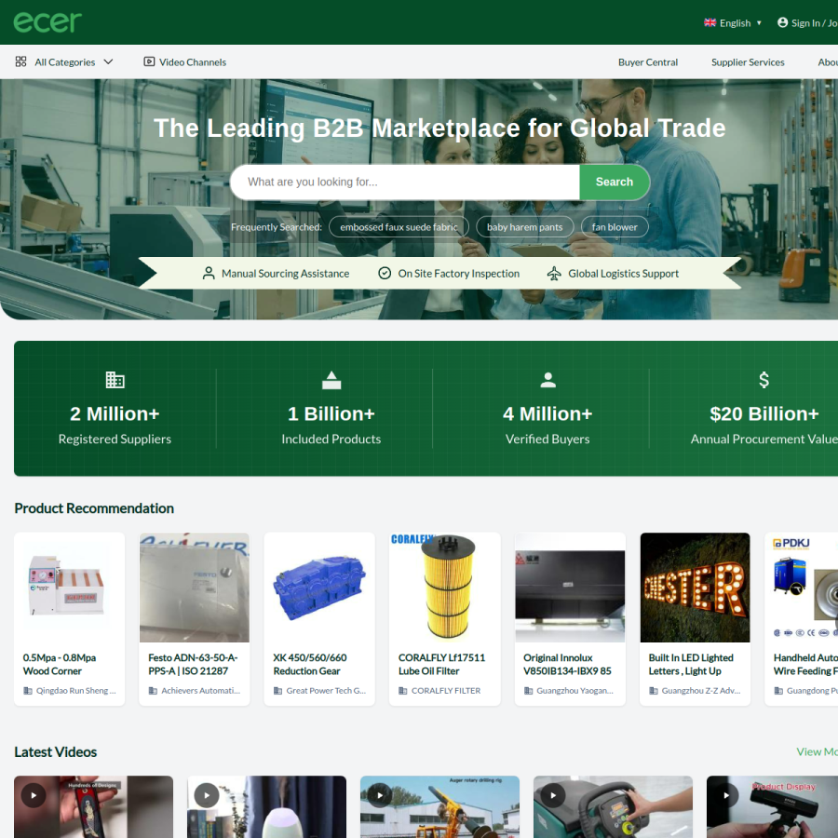Open 'CORALFLY Lf17511 Lube Oil Filter' title

point(441,664)
